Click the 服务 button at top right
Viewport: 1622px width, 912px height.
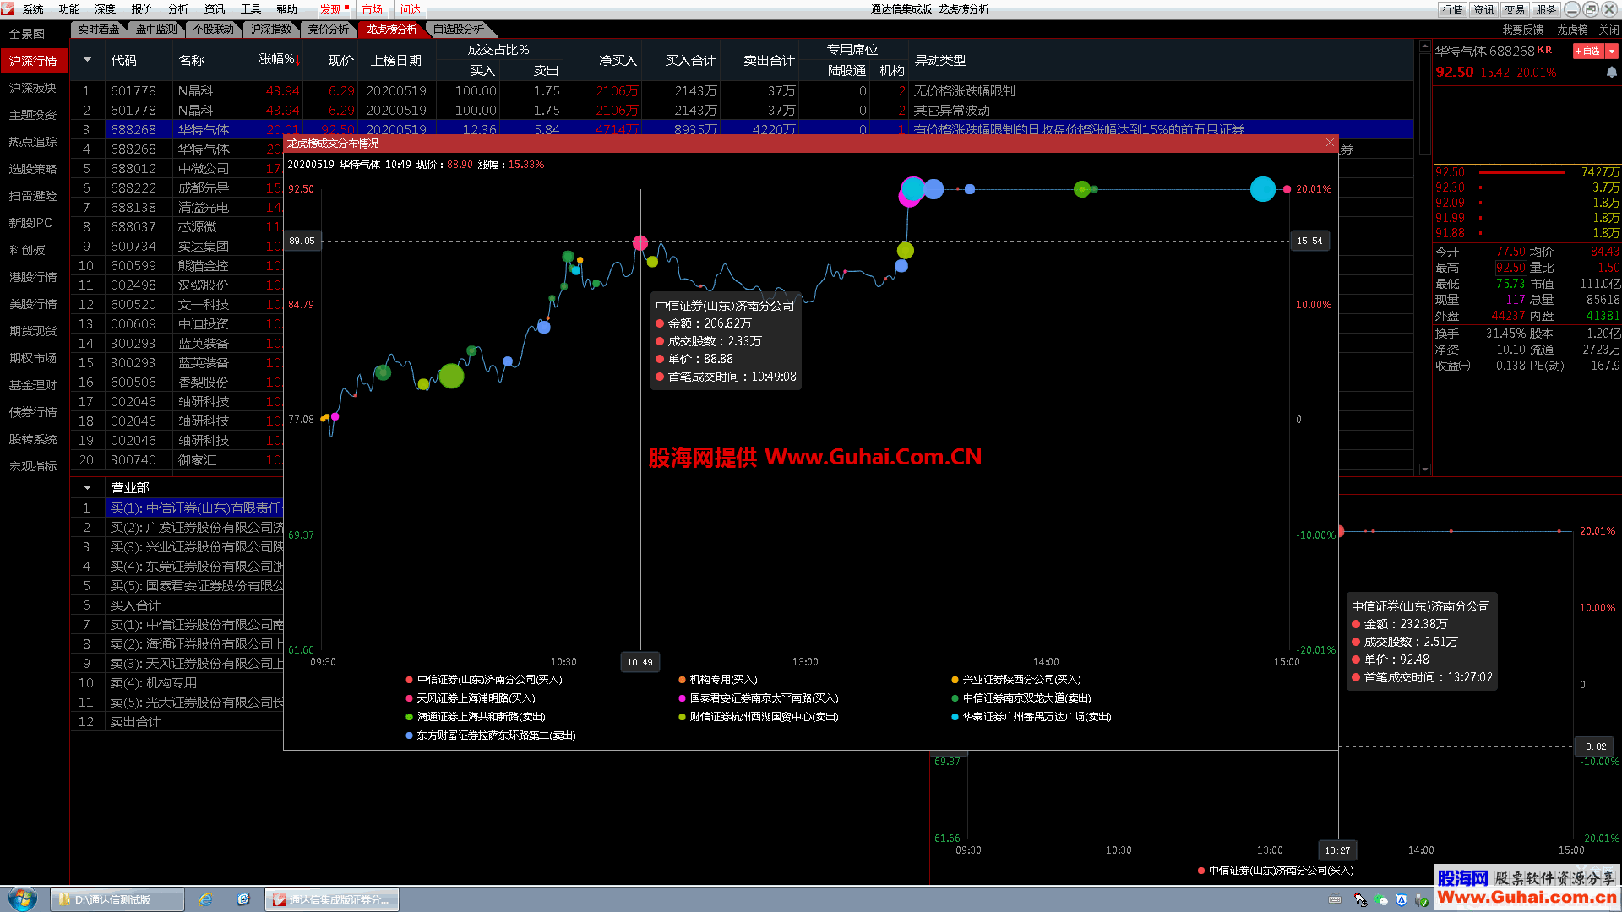pyautogui.click(x=1547, y=9)
